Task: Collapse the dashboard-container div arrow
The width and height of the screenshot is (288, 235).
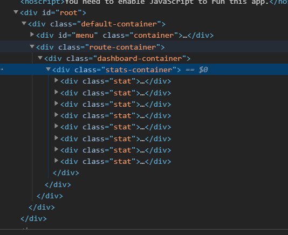Action: click(x=40, y=58)
